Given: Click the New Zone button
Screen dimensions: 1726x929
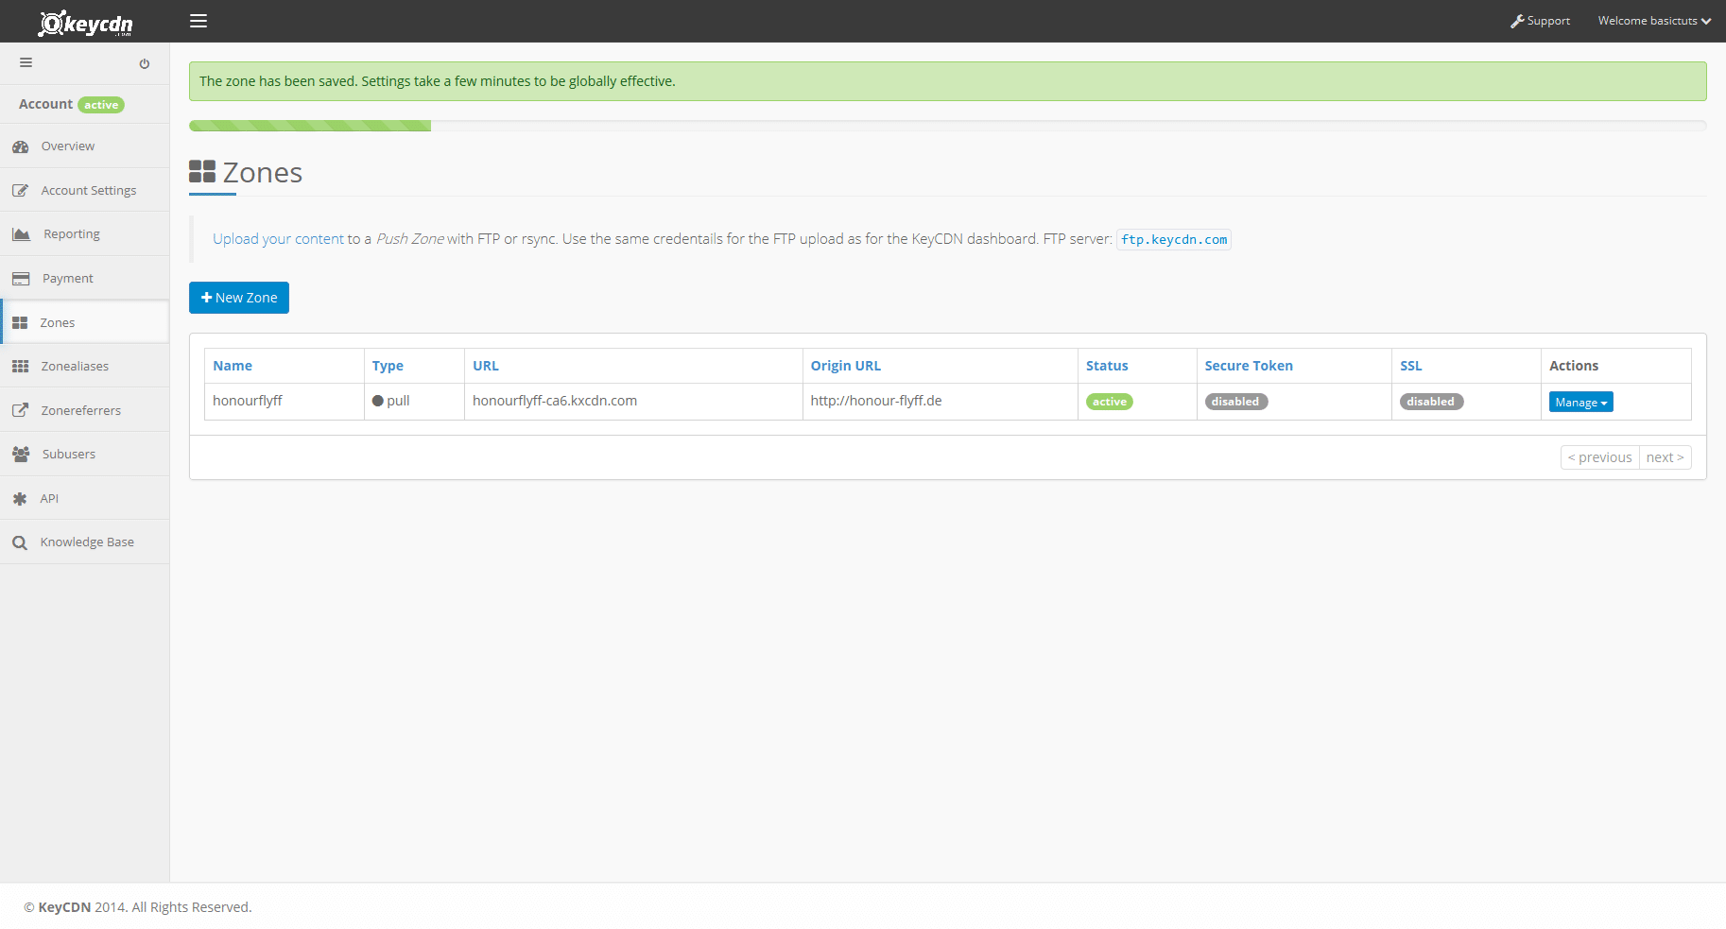Looking at the screenshot, I should 239,298.
